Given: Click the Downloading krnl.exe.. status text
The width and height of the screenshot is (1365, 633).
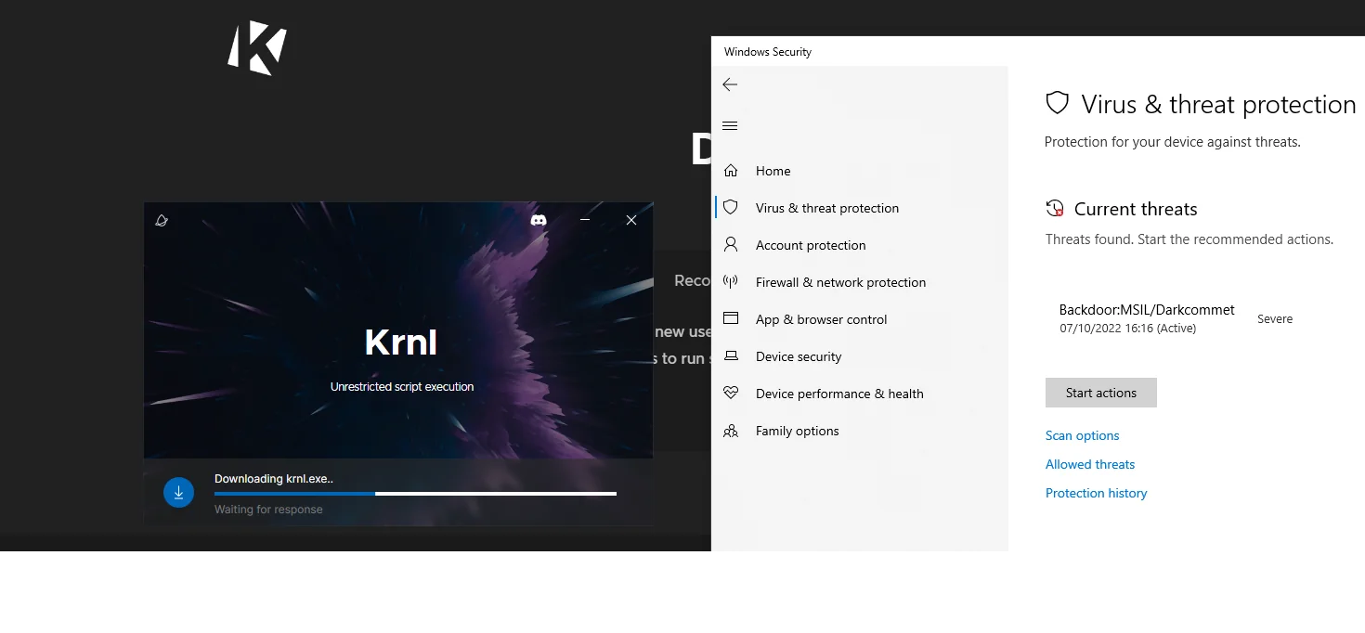Looking at the screenshot, I should click(274, 479).
